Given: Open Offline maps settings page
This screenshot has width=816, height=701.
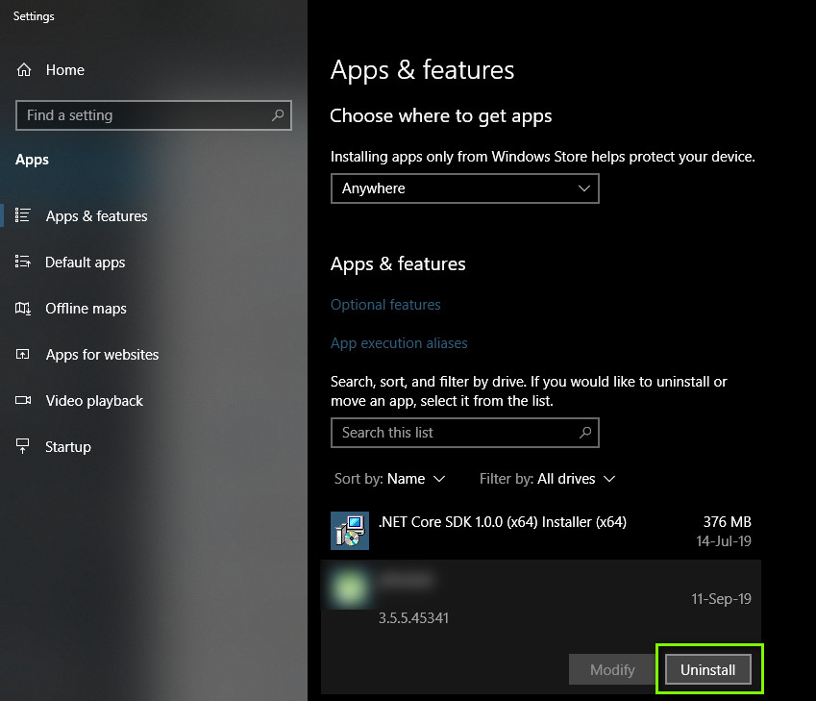Looking at the screenshot, I should point(86,309).
